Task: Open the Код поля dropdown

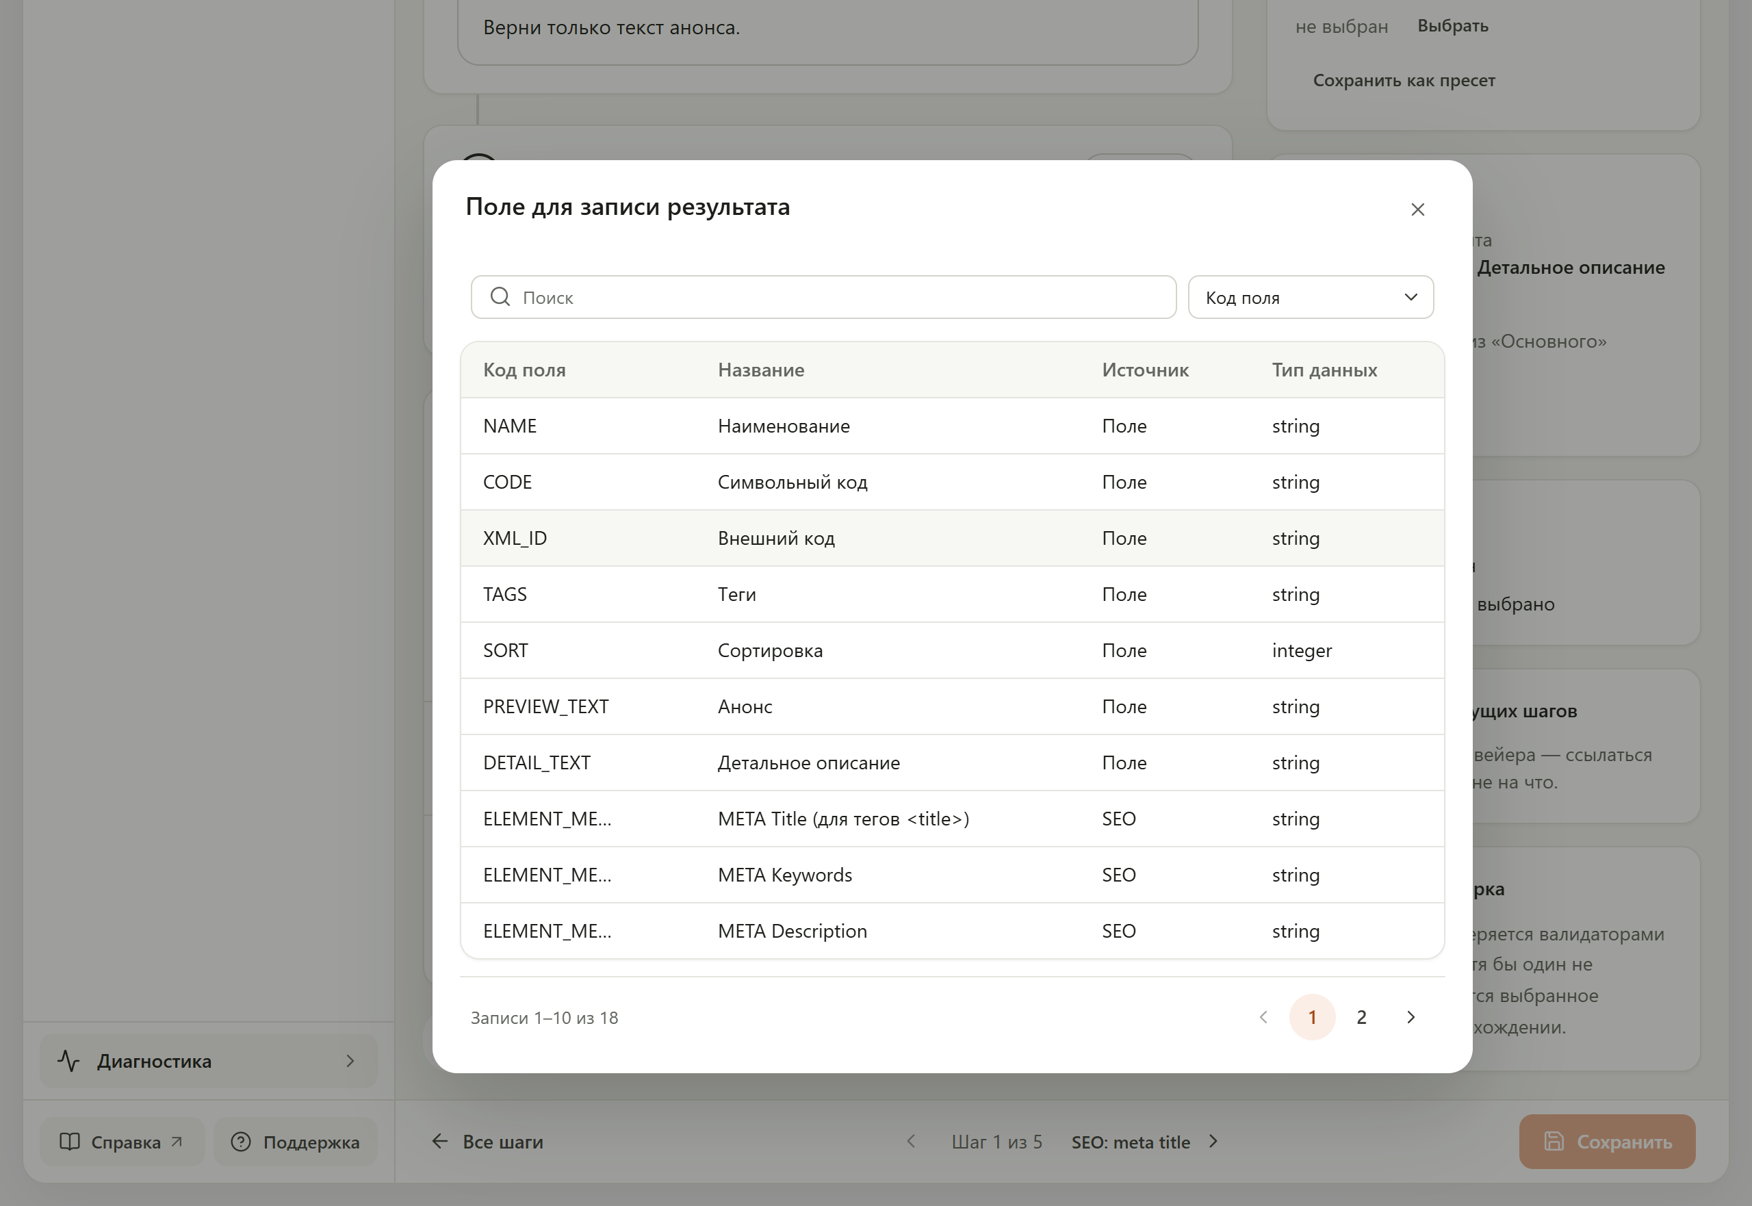Action: (x=1310, y=297)
